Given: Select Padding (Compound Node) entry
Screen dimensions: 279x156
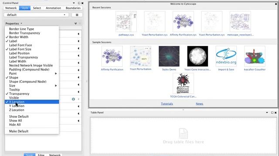Looking at the screenshot, I should pyautogui.click(x=32, y=69).
